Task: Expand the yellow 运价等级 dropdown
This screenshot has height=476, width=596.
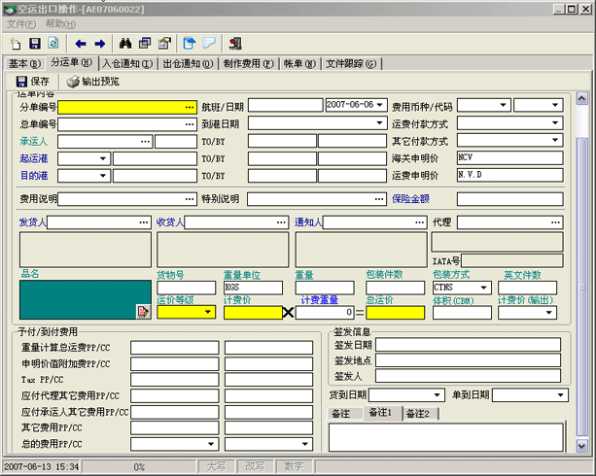Action: pos(208,312)
